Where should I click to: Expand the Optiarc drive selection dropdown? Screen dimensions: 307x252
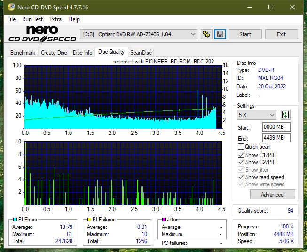coord(138,34)
